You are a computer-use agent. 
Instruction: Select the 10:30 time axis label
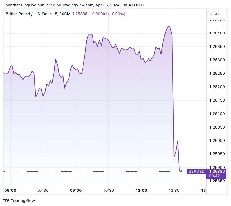click(108, 191)
